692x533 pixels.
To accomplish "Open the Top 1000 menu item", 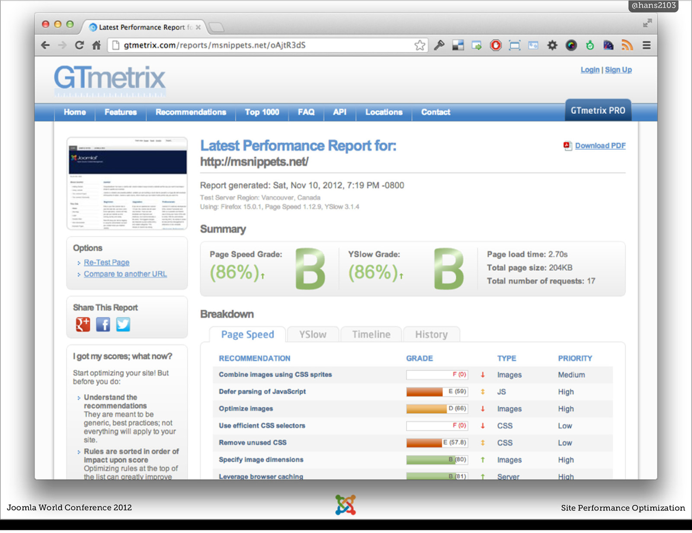I will tap(262, 112).
